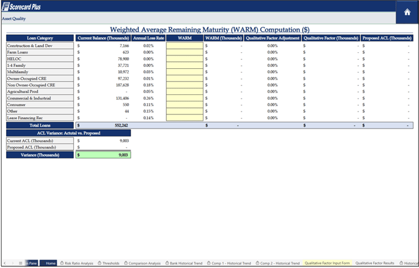419x268 pixels.
Task: Select Commercial & Industrial loss rate 0.26%
Action: 149,98
